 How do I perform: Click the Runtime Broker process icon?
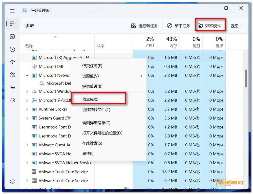point(34,109)
